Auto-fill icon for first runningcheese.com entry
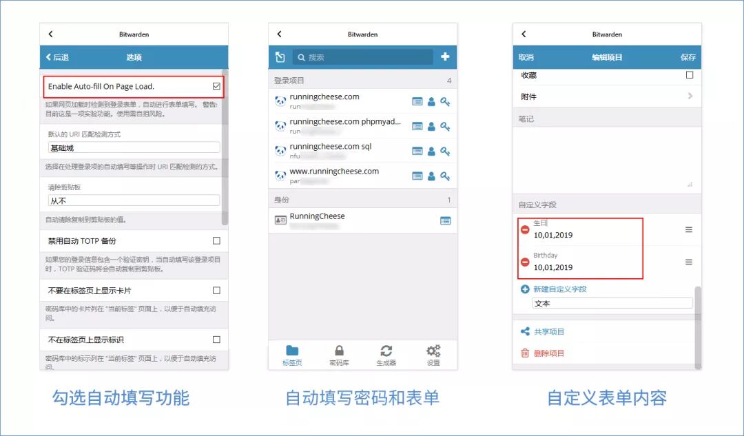The image size is (744, 436). (417, 101)
